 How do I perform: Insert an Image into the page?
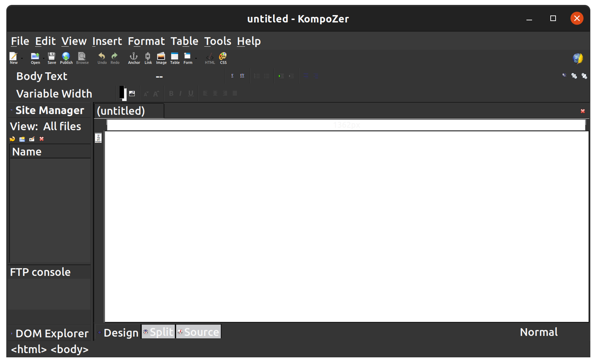point(161,58)
